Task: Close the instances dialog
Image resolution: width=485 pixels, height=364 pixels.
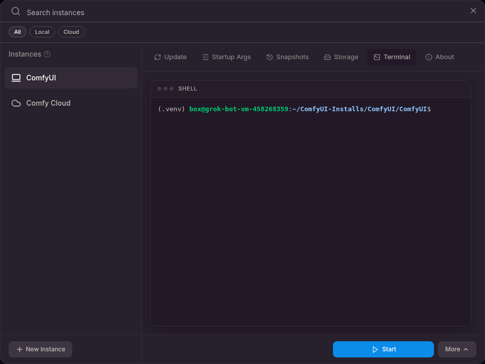Action: coord(473,11)
